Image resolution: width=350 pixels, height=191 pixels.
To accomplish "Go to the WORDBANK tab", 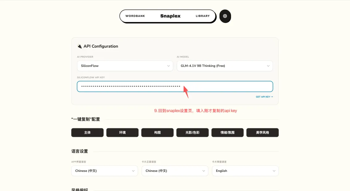I will (x=135, y=16).
